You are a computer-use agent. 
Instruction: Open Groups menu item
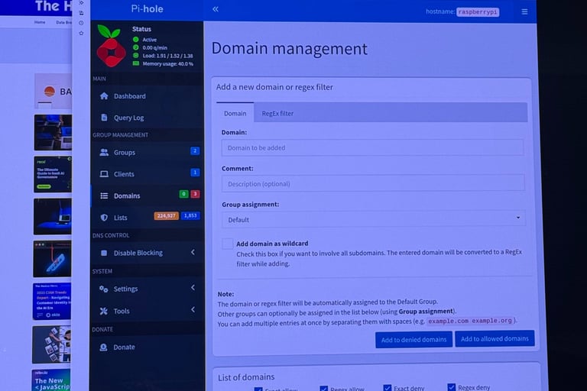(x=147, y=152)
